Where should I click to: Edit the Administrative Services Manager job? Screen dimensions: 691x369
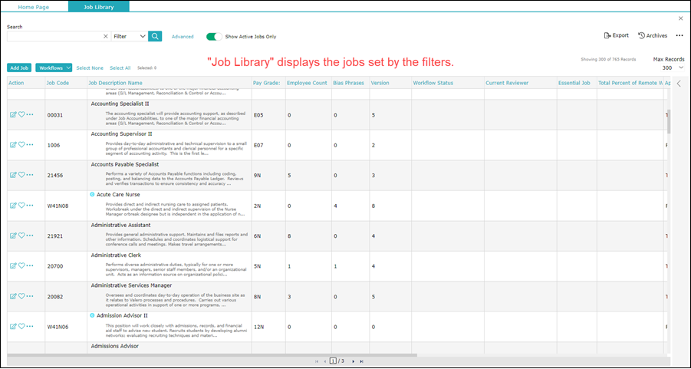pyautogui.click(x=13, y=296)
